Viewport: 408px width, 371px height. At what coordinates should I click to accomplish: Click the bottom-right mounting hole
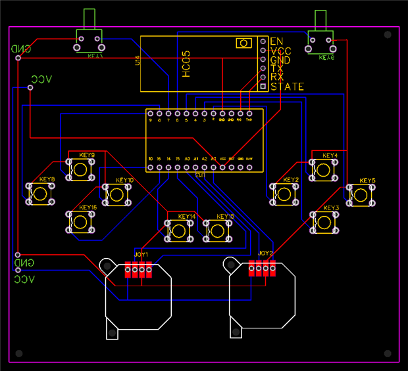pos(388,353)
